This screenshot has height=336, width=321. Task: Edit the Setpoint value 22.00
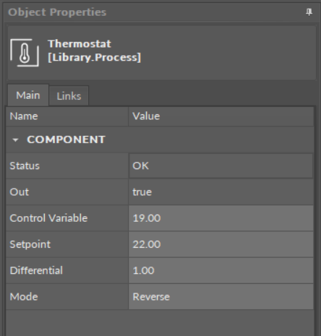click(x=221, y=244)
